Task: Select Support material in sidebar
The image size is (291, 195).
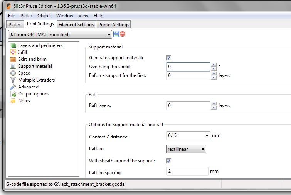Action: (35, 66)
